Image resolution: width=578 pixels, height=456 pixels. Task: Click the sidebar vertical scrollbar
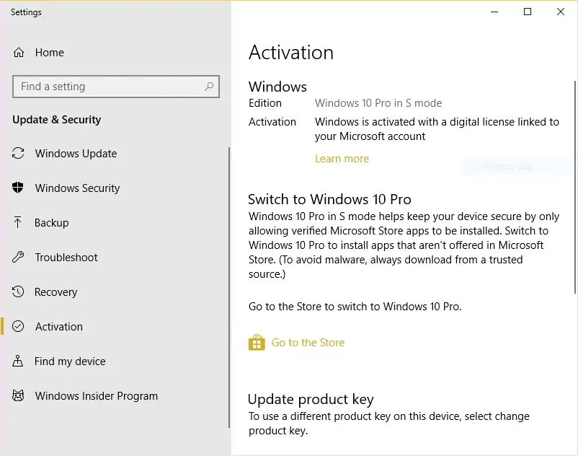[x=229, y=287]
